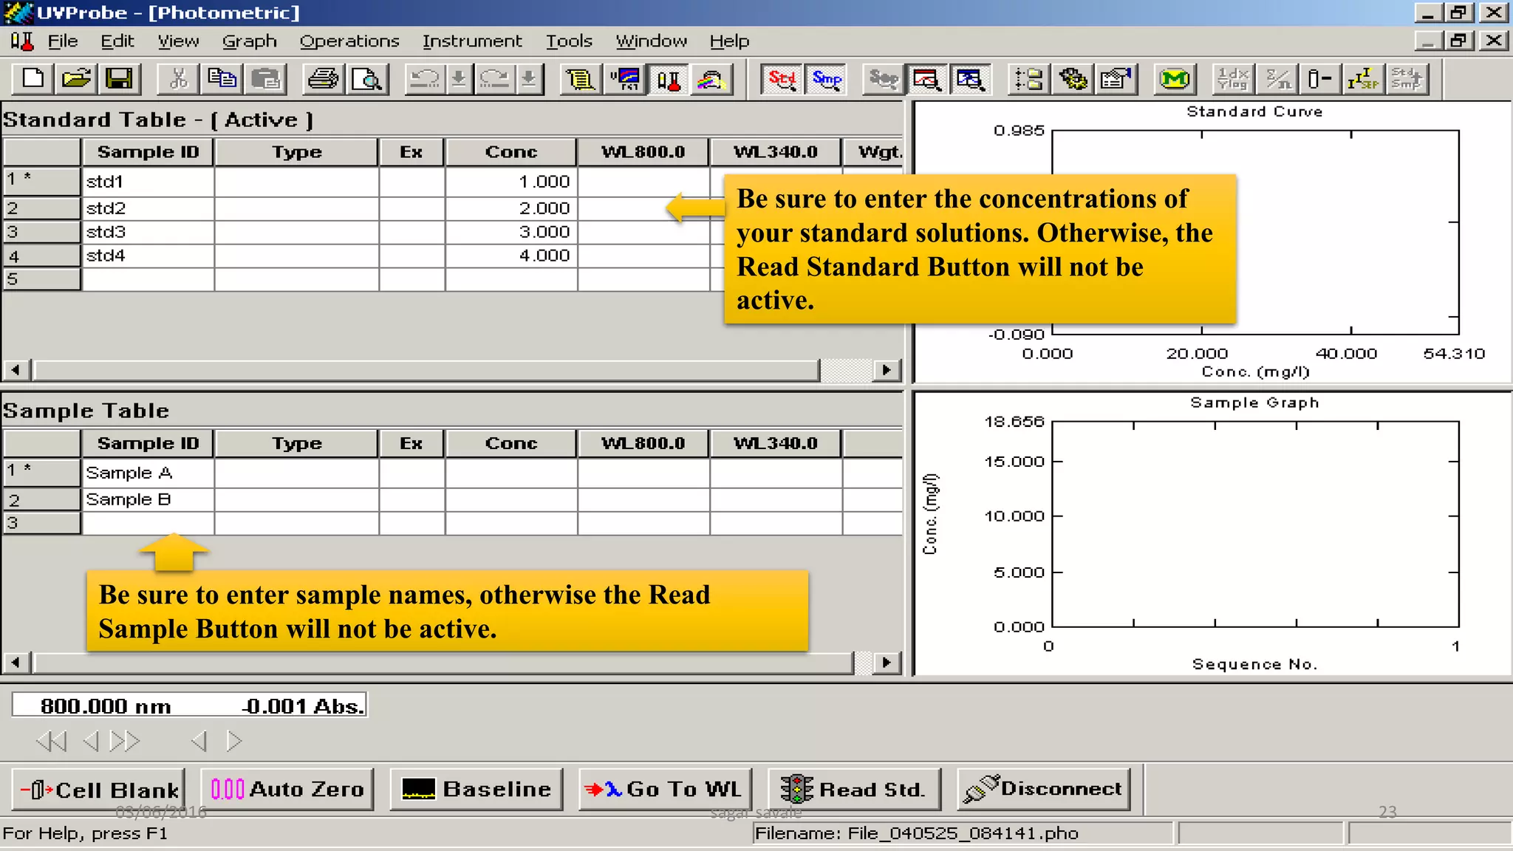
Task: Click the UVProbe document icon in menu bar
Action: click(x=22, y=41)
